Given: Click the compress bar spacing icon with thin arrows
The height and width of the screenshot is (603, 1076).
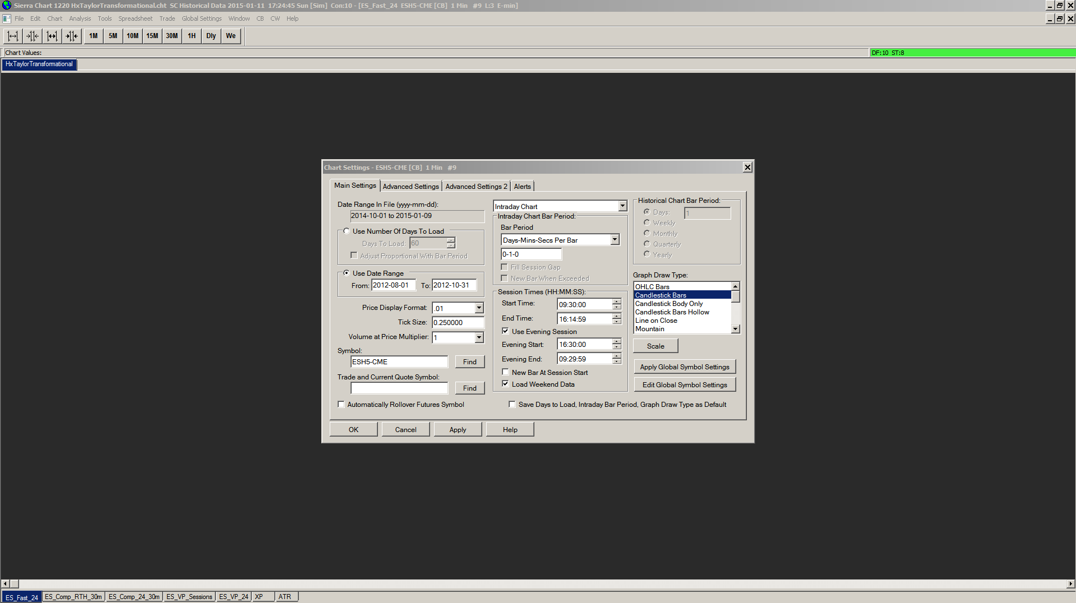Looking at the screenshot, I should click(33, 36).
